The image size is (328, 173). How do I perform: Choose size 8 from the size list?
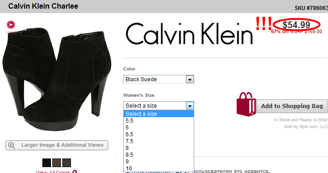(159, 148)
